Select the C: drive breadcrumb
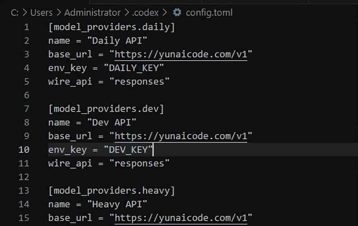 pyautogui.click(x=15, y=13)
